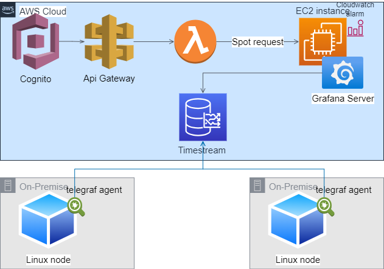The image size is (384, 269).
Task: Select the "Spot request" arrow label
Action: pyautogui.click(x=257, y=43)
